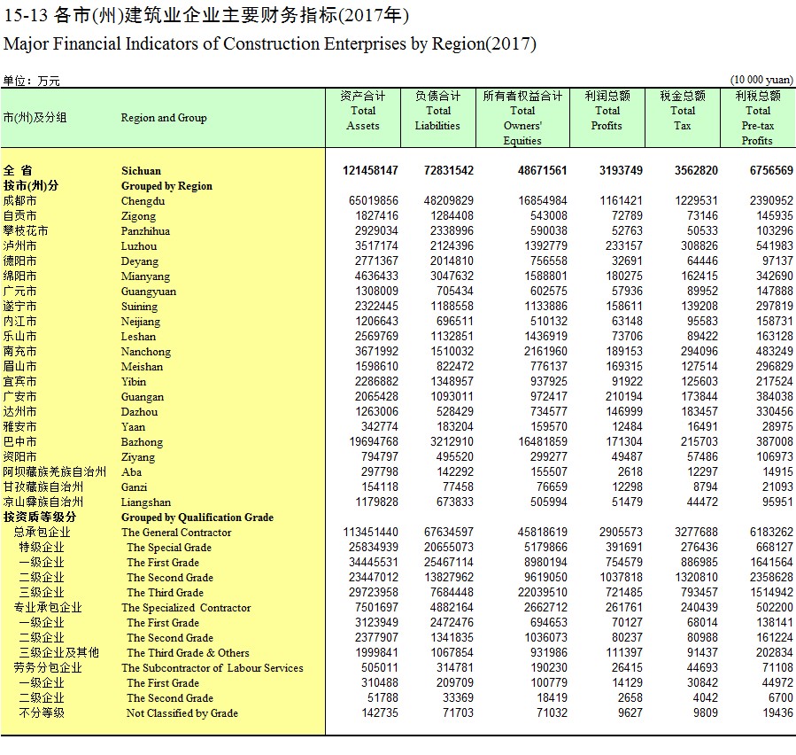Select 'The Subcontractor of Labour Services' label
Viewport: 796px width, 755px height.
point(213,668)
